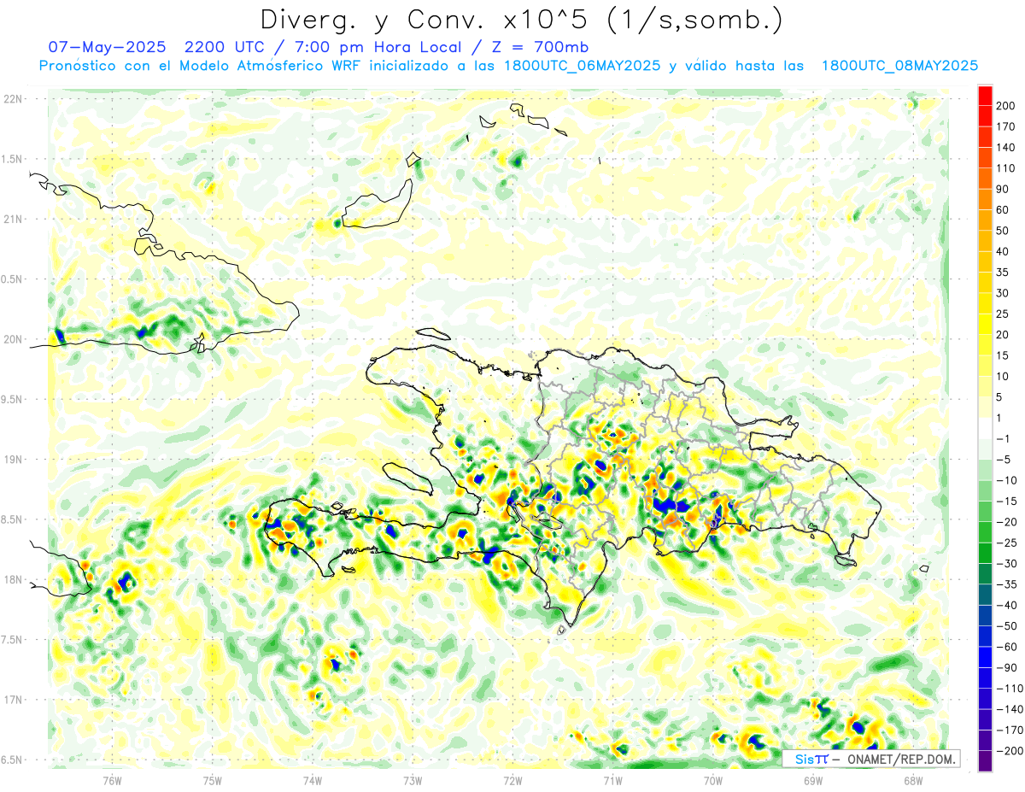Click the "6.5N" latitude label

click(13, 760)
